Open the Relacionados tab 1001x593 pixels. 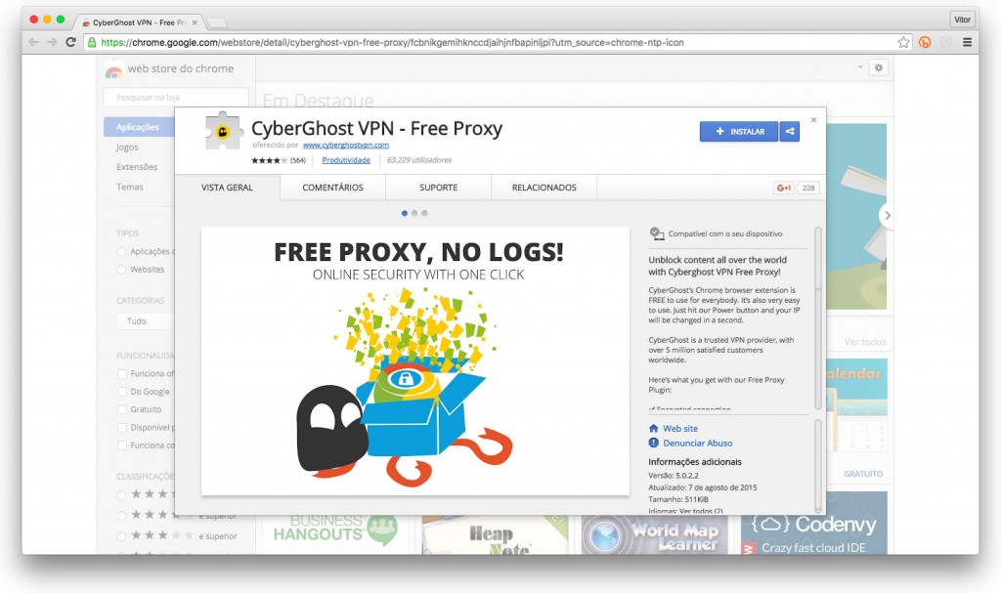(544, 188)
